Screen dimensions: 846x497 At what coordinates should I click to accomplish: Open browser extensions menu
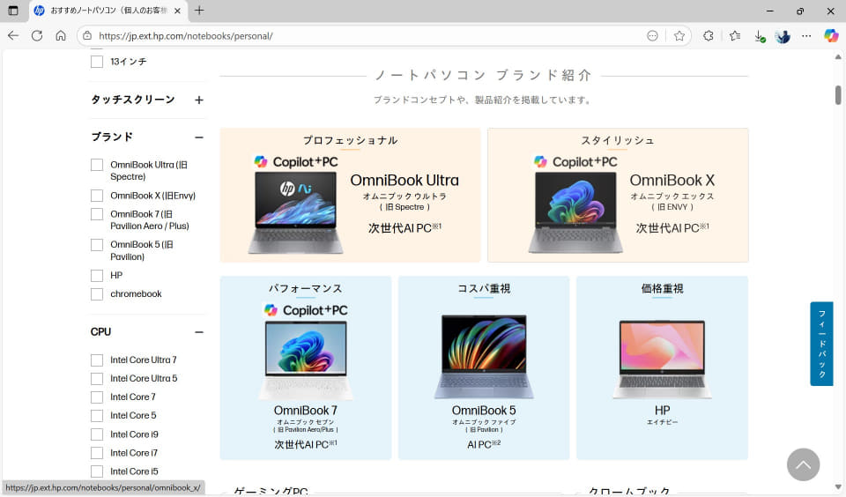(x=709, y=35)
